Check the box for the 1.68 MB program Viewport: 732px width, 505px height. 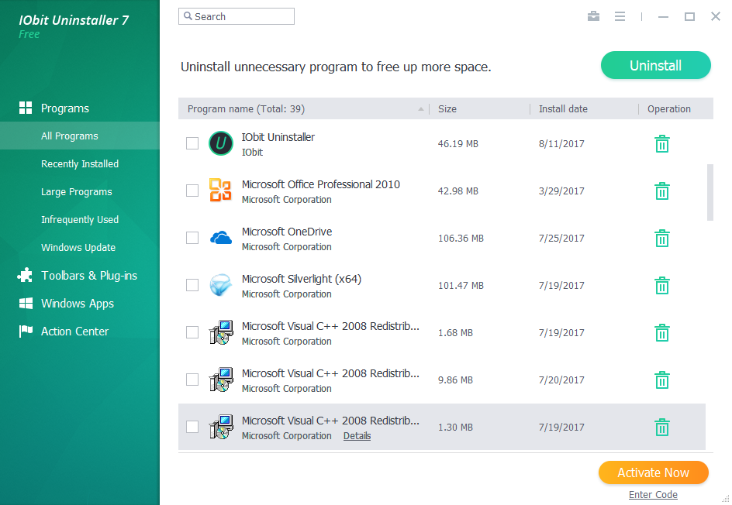(x=192, y=332)
